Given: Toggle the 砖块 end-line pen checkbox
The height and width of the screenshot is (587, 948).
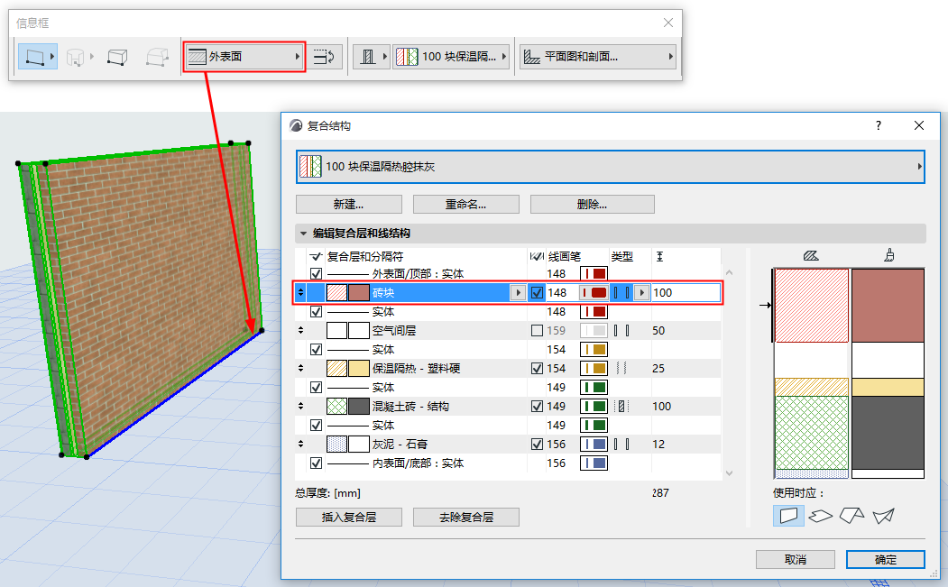Looking at the screenshot, I should [537, 292].
